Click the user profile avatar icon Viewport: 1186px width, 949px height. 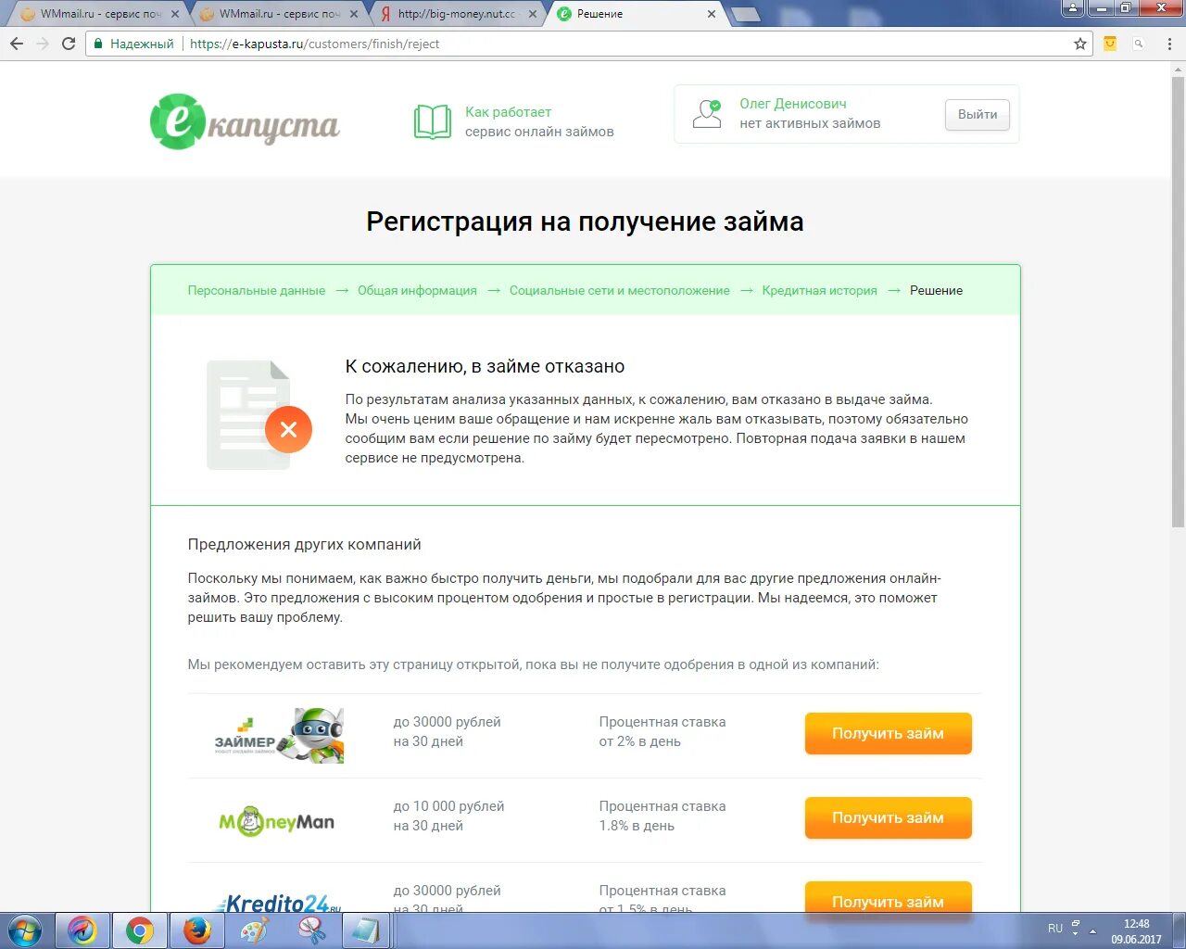pos(706,113)
